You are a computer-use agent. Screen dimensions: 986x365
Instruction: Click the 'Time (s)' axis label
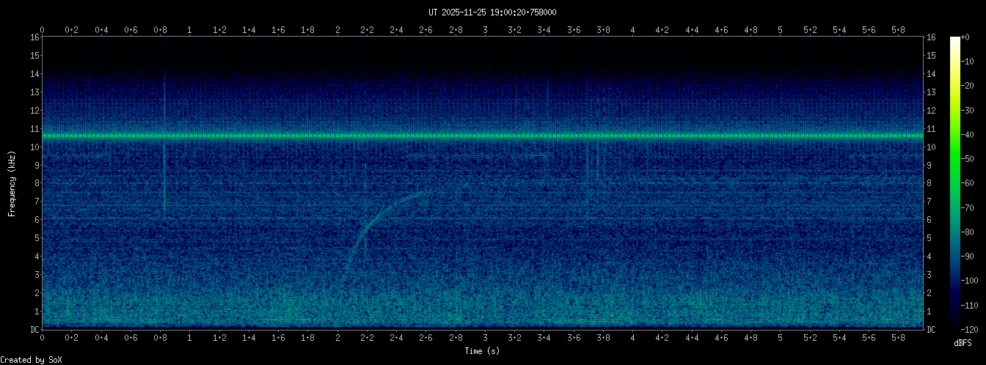click(483, 351)
